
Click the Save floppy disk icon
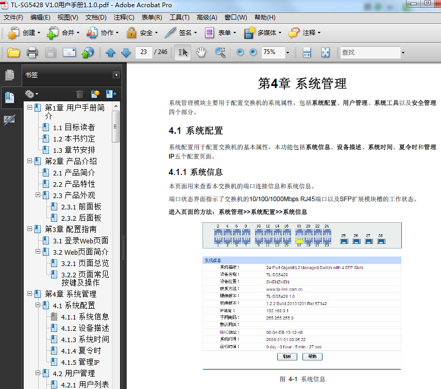pos(50,52)
